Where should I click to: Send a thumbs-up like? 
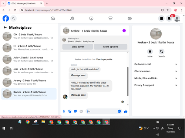pyautogui.click(x=126, y=111)
